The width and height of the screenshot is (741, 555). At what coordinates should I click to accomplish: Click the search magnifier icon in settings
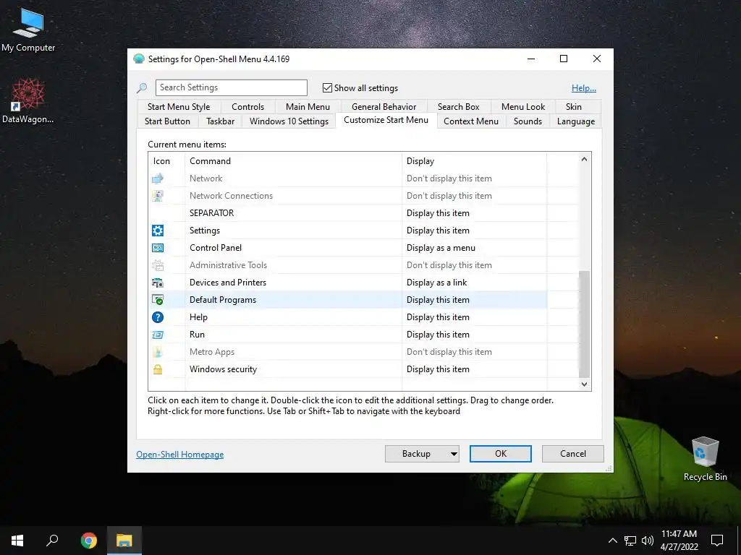142,87
